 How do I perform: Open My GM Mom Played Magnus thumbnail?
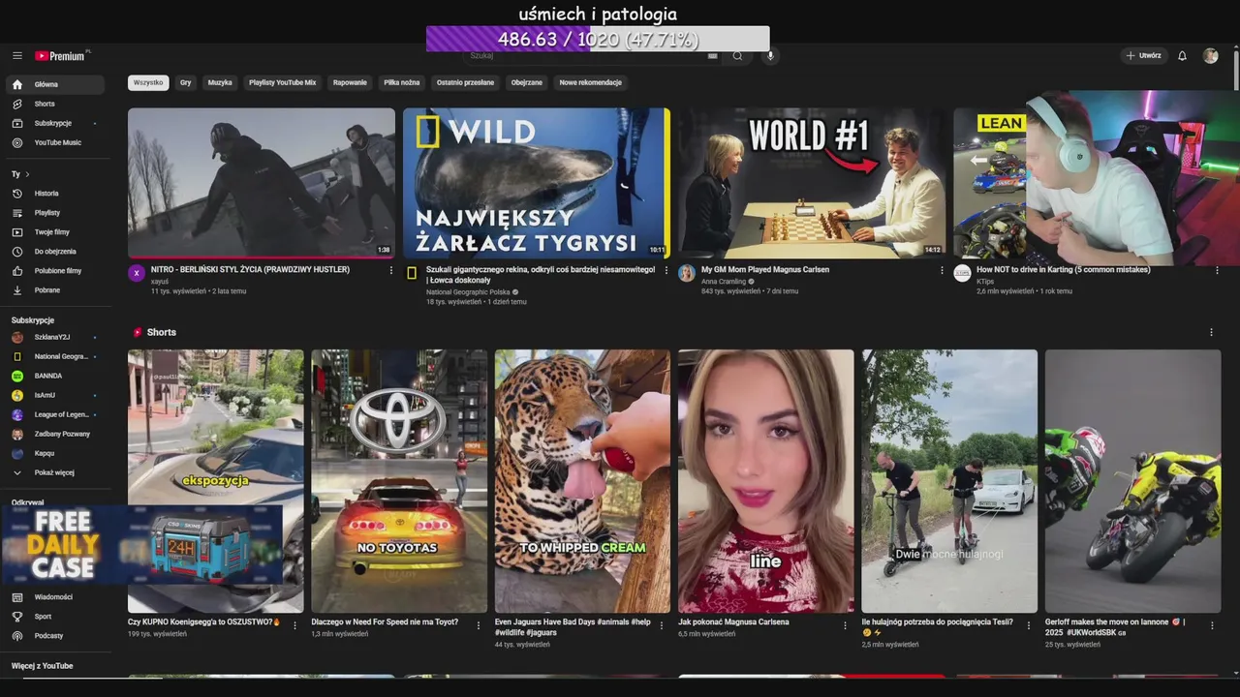(x=812, y=183)
